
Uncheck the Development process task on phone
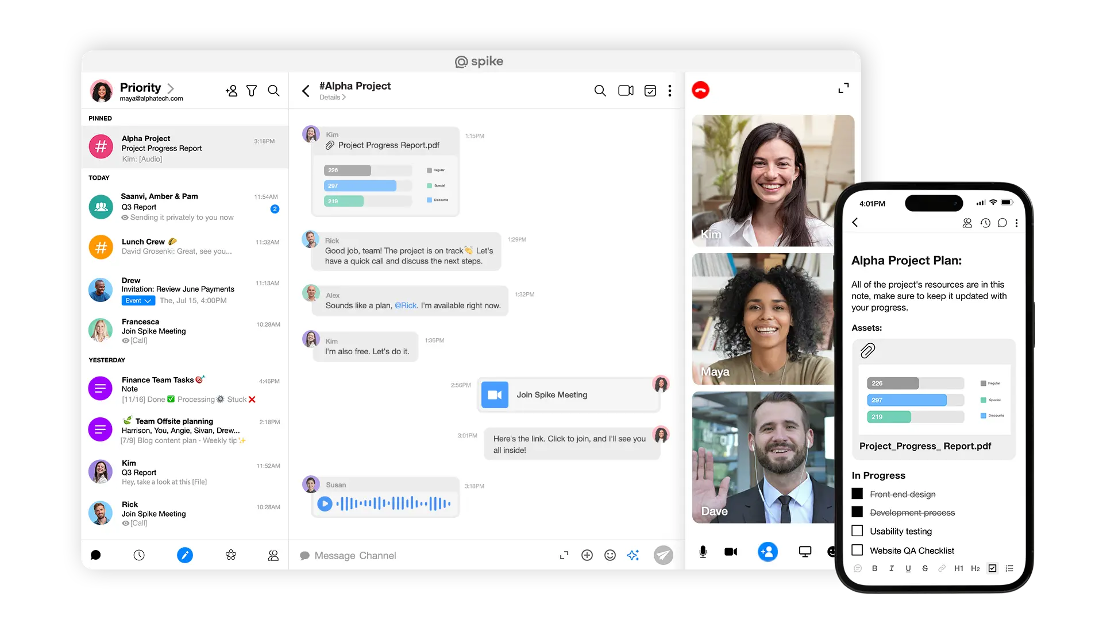(857, 511)
